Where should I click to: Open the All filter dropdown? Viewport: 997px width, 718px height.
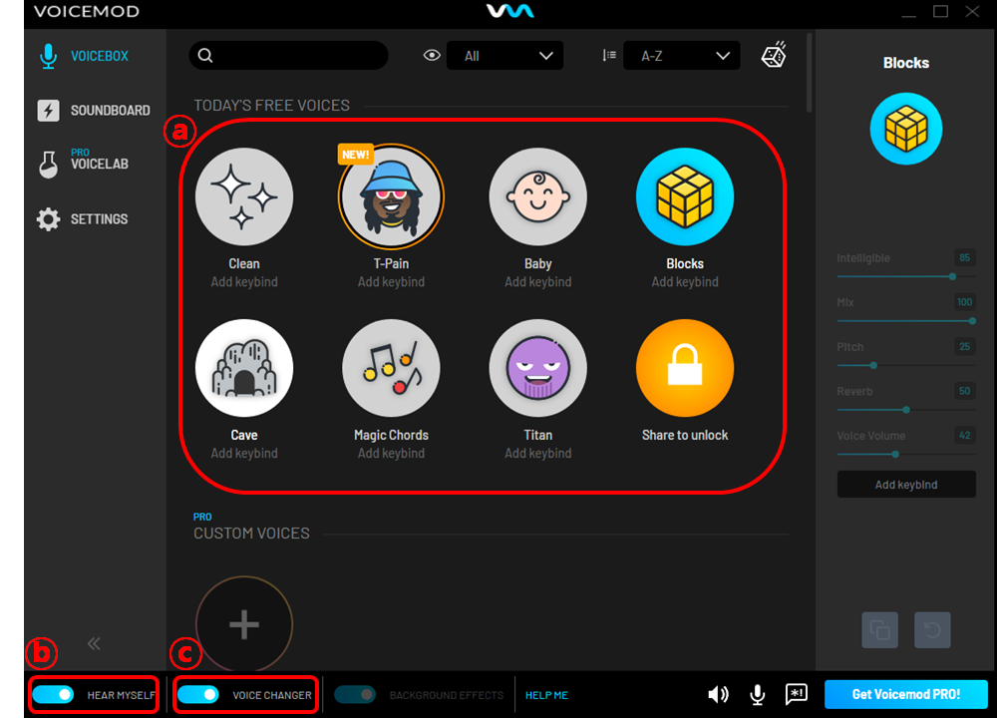coord(504,55)
